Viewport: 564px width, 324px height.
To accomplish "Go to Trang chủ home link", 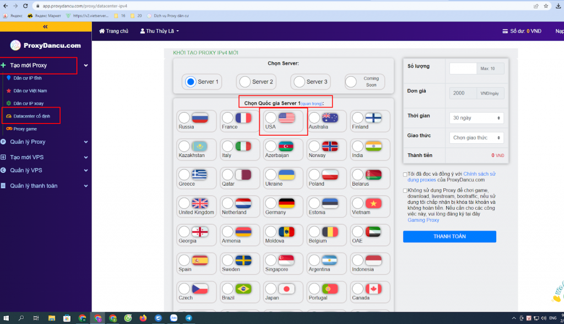I will pyautogui.click(x=113, y=31).
